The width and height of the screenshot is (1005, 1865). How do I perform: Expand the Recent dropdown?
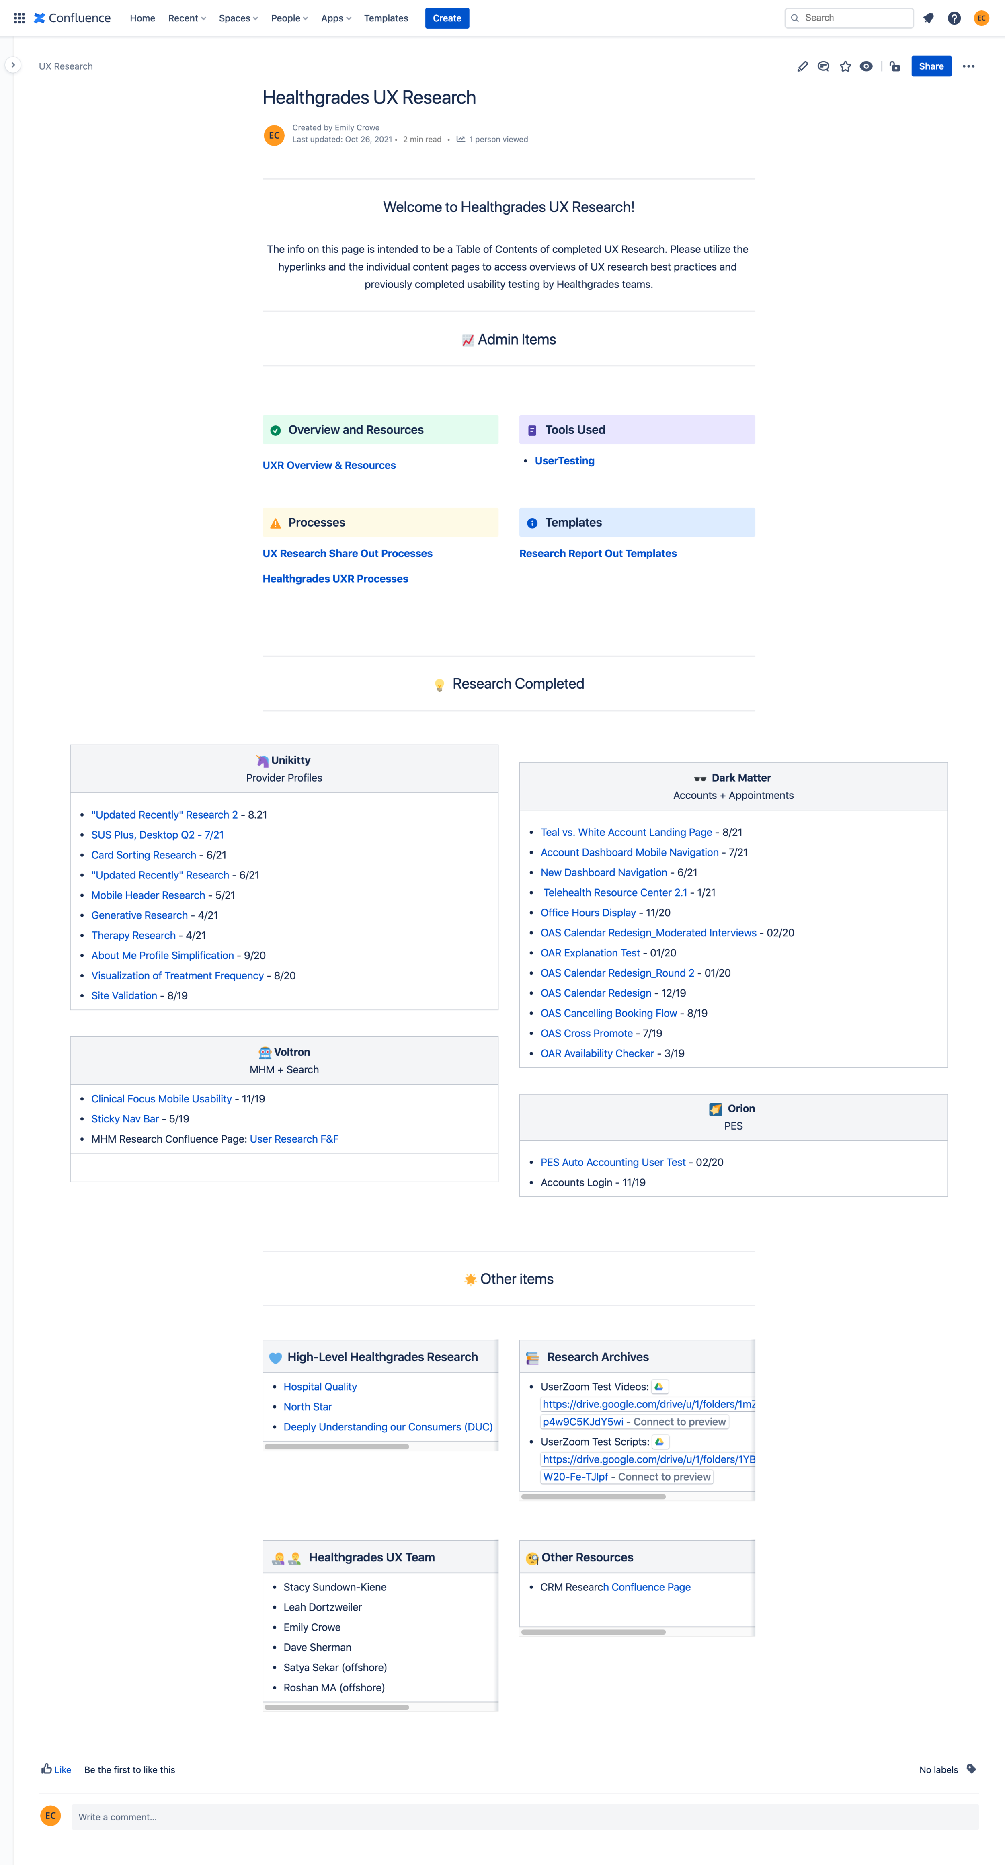[x=187, y=18]
